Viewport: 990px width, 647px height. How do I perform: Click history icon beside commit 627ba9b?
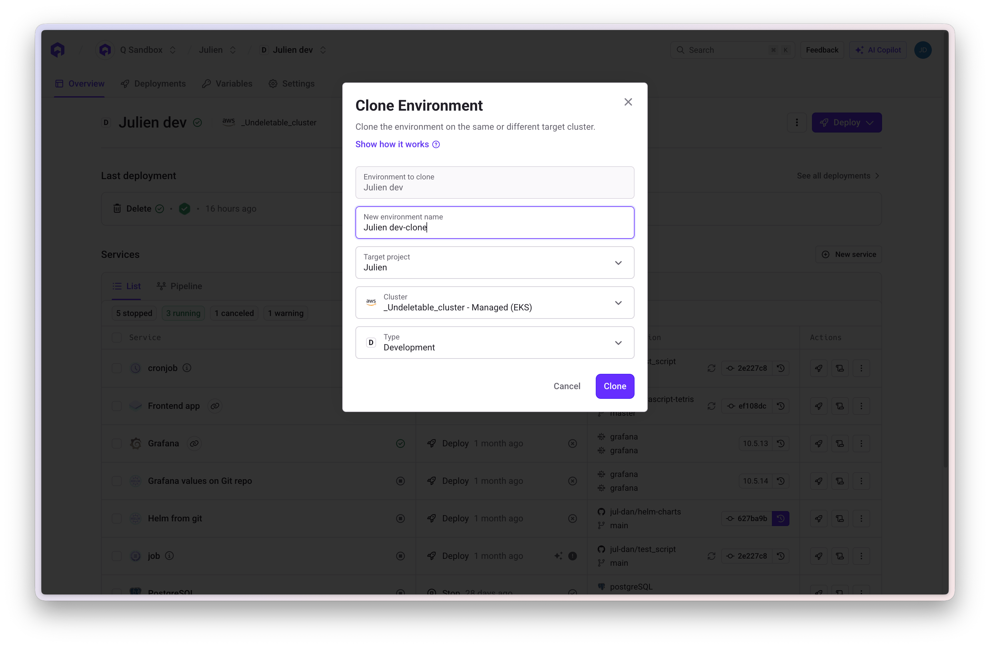(x=781, y=518)
